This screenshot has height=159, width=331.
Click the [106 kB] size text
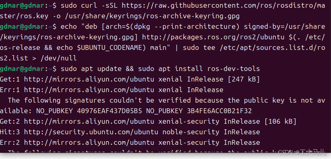[280, 121]
